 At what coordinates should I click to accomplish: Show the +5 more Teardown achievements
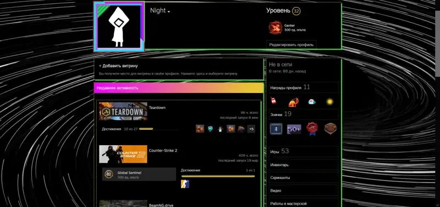tap(251, 129)
